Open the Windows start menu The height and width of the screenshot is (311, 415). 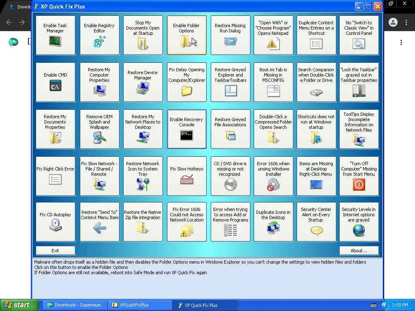(x=19, y=305)
